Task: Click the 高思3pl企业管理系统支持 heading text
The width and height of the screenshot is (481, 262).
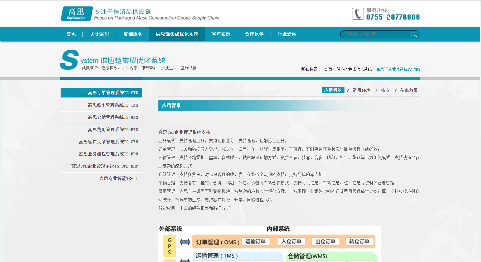Action: click(x=184, y=132)
